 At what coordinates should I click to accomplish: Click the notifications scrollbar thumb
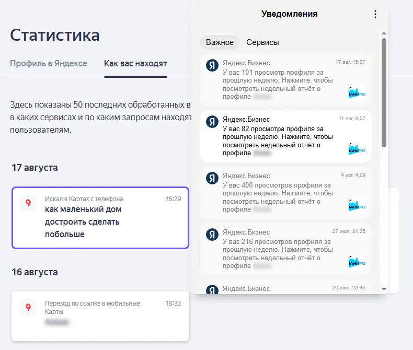pyautogui.click(x=384, y=92)
